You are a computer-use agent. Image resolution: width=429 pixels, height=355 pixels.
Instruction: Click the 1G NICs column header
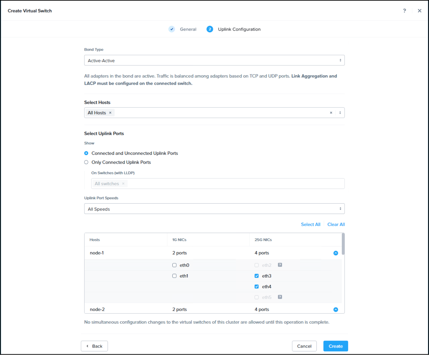click(x=179, y=240)
